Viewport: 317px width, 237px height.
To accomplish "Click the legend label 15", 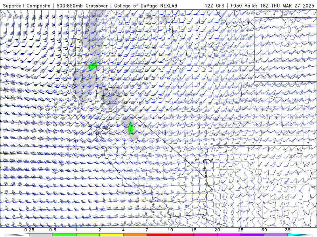I will tap(194, 230).
